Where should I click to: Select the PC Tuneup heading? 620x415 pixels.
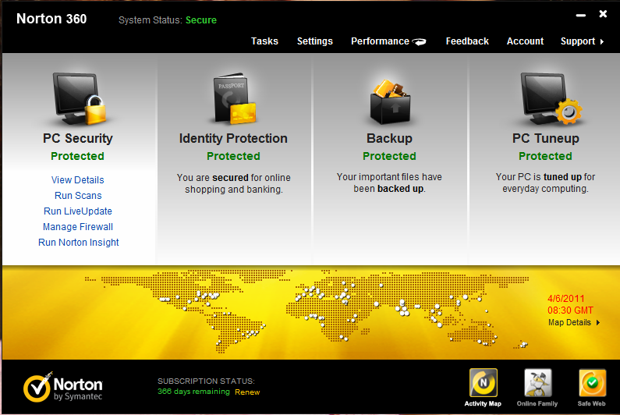546,139
